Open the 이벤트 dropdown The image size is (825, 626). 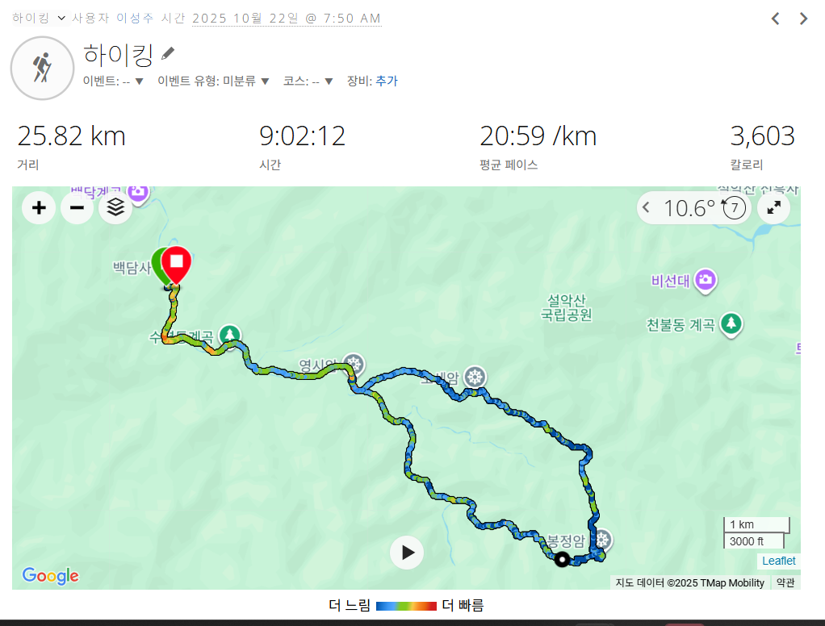point(113,81)
